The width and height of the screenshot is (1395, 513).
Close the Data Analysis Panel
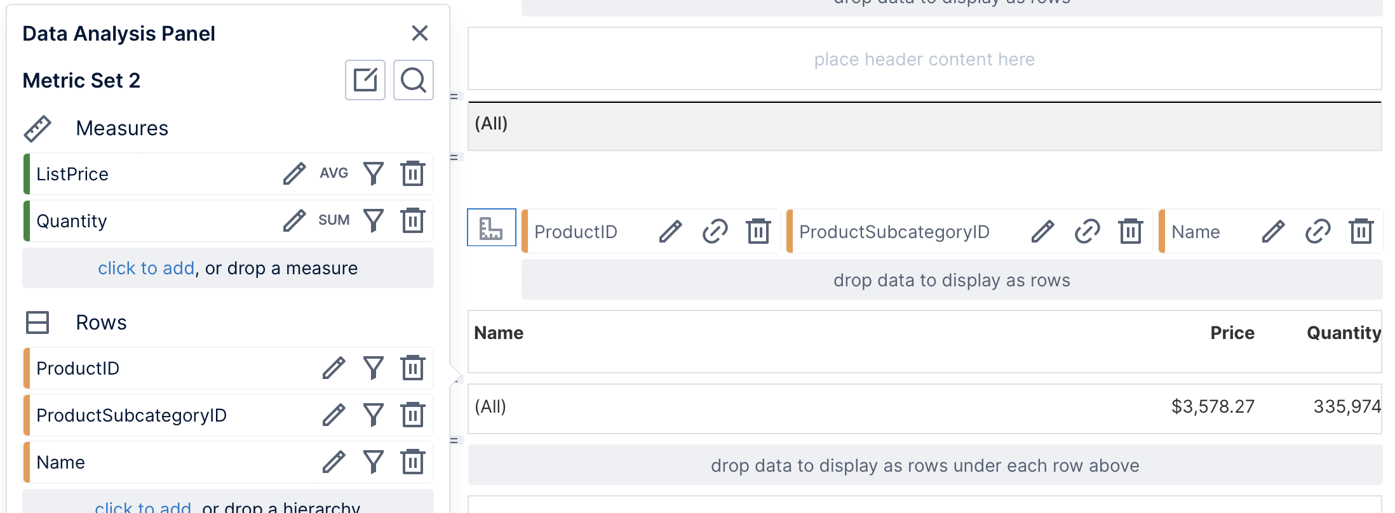(419, 33)
